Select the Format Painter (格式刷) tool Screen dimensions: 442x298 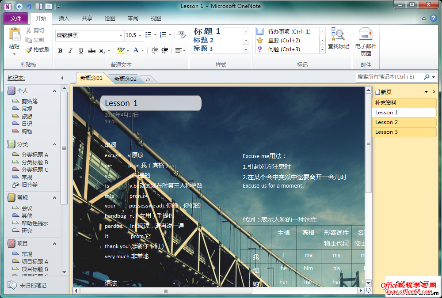tap(37, 50)
